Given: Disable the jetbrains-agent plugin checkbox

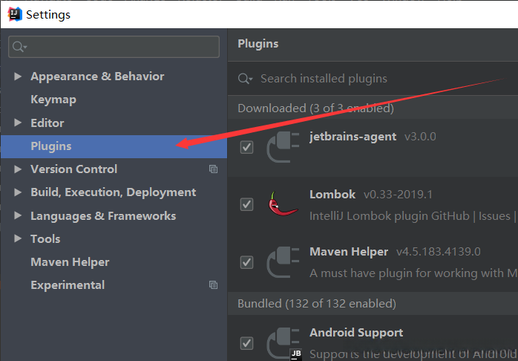Looking at the screenshot, I should click(247, 147).
